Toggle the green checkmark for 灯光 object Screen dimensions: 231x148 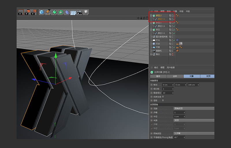tap(174, 40)
